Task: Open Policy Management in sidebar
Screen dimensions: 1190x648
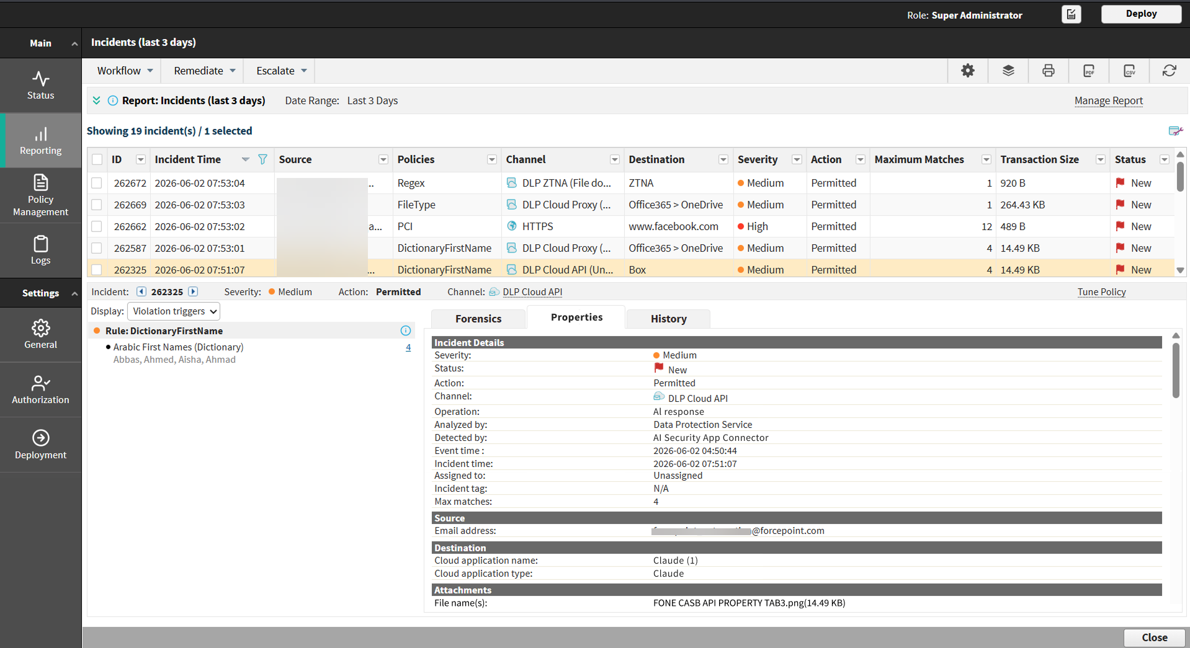Action: coord(40,195)
